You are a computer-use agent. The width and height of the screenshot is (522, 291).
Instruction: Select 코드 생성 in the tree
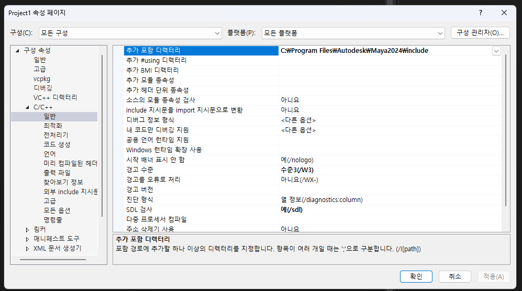57,144
